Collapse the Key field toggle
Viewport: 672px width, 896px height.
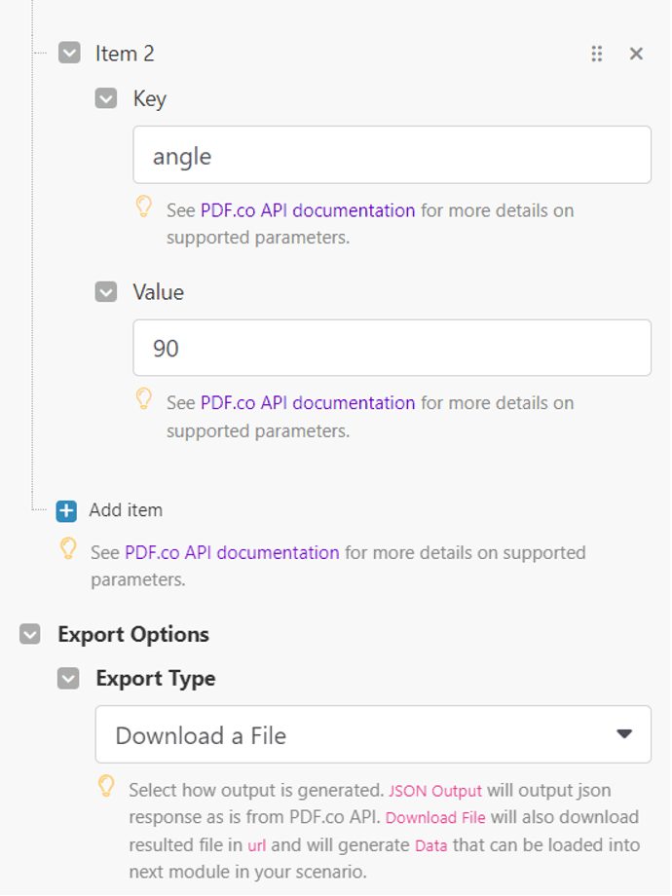tap(106, 98)
